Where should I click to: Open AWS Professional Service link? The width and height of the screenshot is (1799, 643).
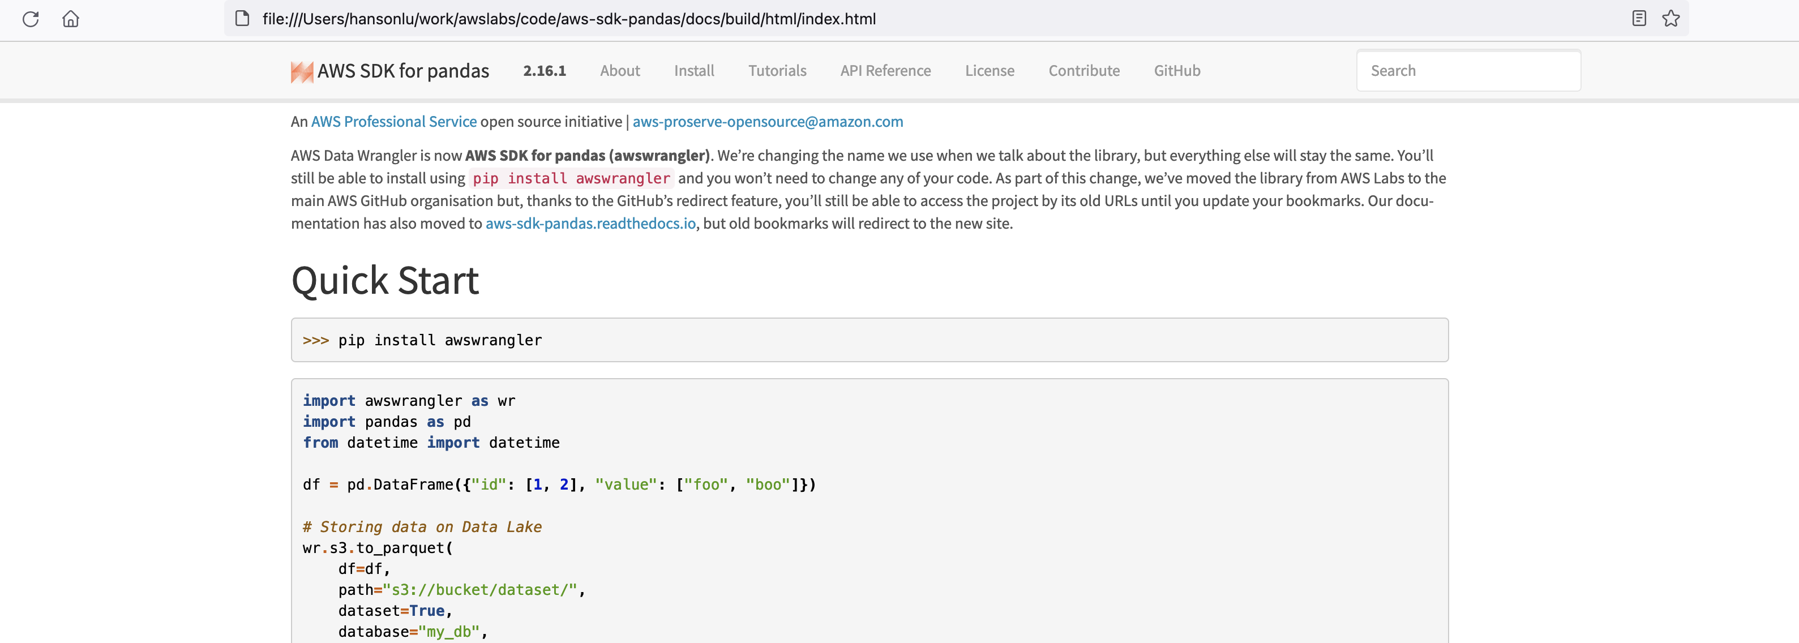(x=393, y=122)
